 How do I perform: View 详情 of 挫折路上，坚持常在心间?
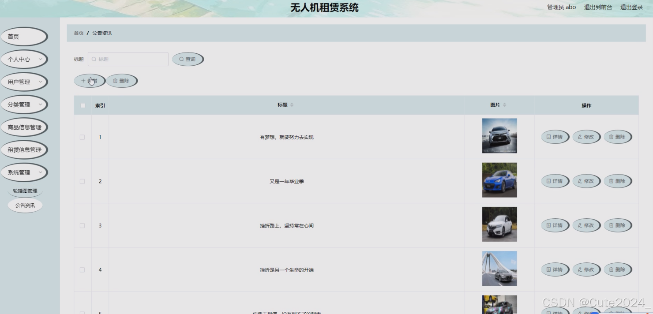pyautogui.click(x=555, y=225)
